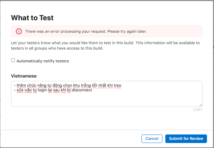Click empty space in the pink error banner
The width and height of the screenshot is (214, 148).
(x=179, y=31)
